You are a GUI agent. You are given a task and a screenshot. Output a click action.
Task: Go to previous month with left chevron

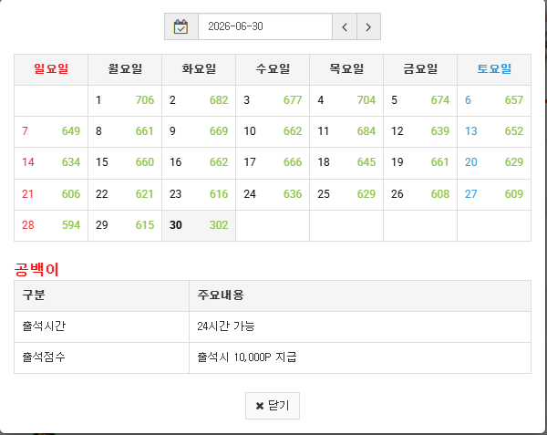click(345, 26)
